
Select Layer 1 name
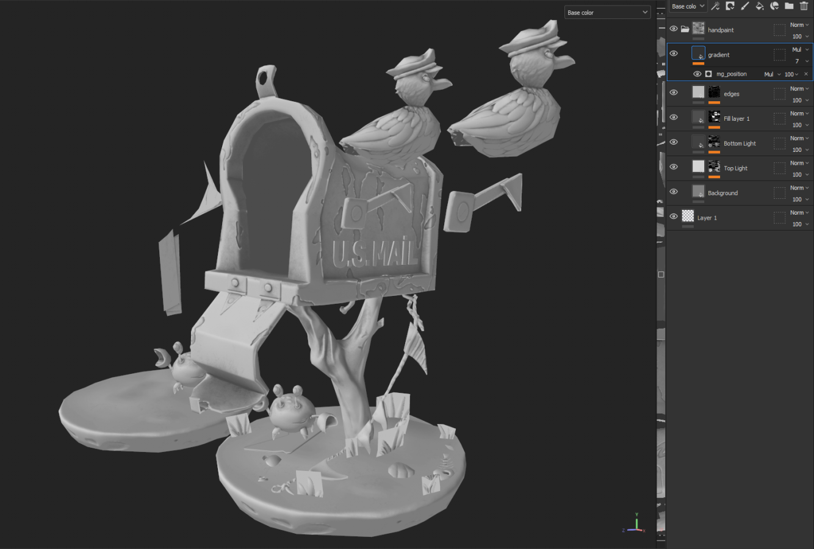[x=707, y=218]
